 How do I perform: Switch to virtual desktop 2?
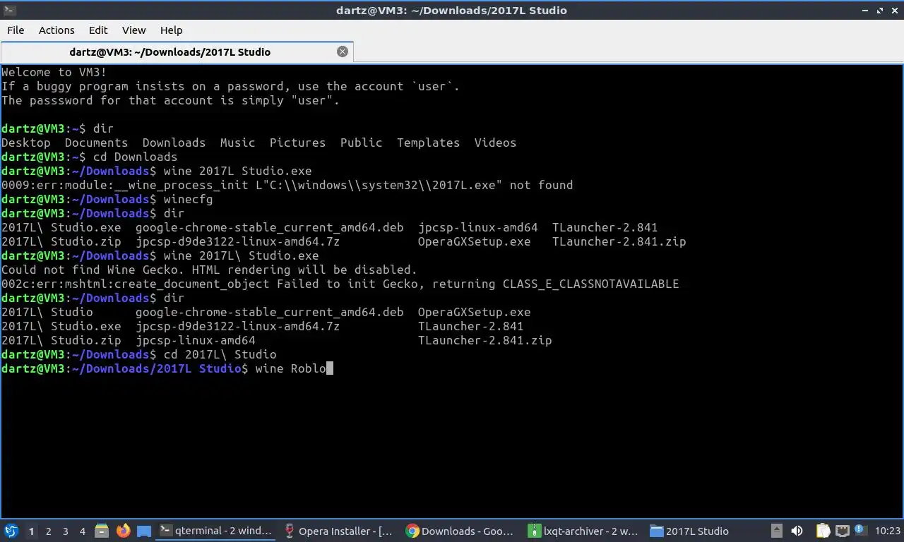pyautogui.click(x=48, y=531)
